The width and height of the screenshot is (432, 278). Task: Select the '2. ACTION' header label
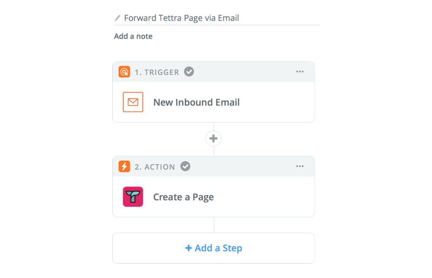[155, 167]
